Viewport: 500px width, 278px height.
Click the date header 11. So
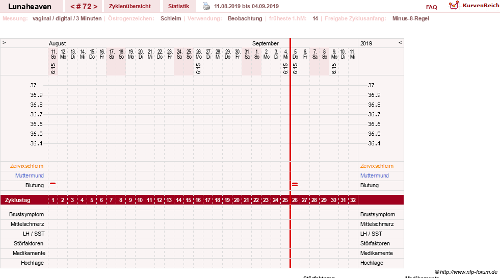54,54
